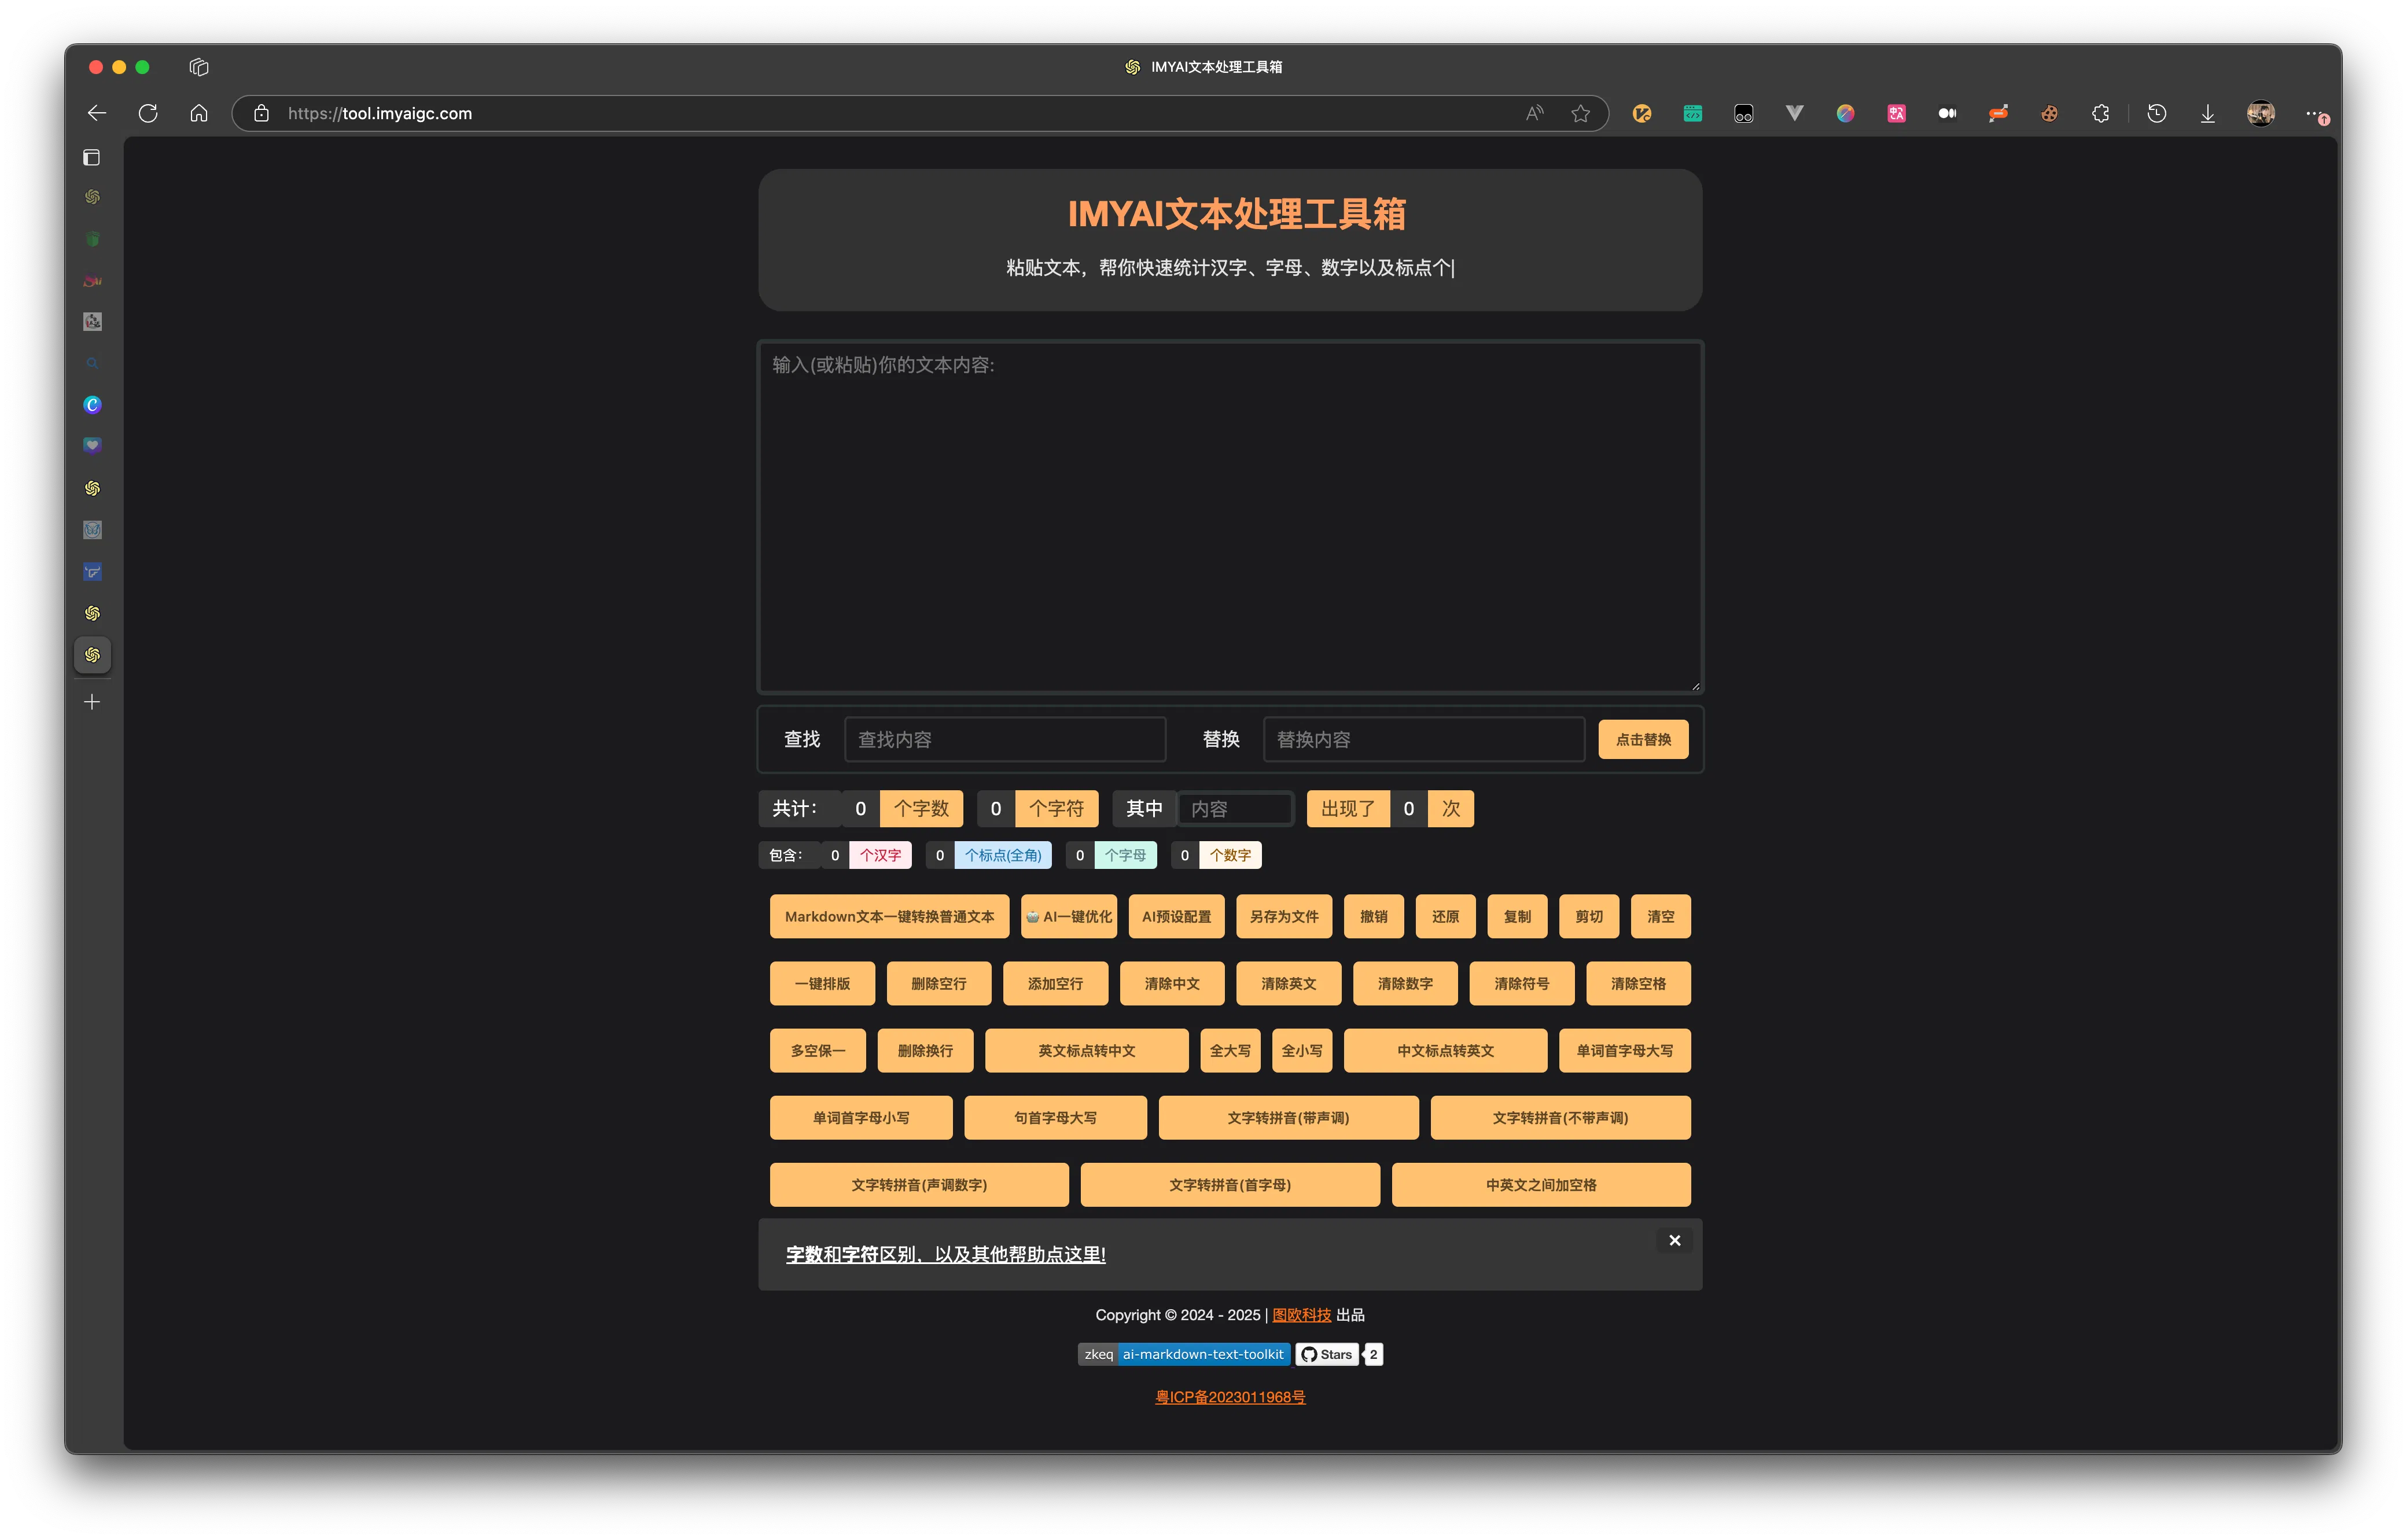This screenshot has height=1540, width=2407.
Task: Focus the 替换内容 replace field
Action: pos(1424,739)
